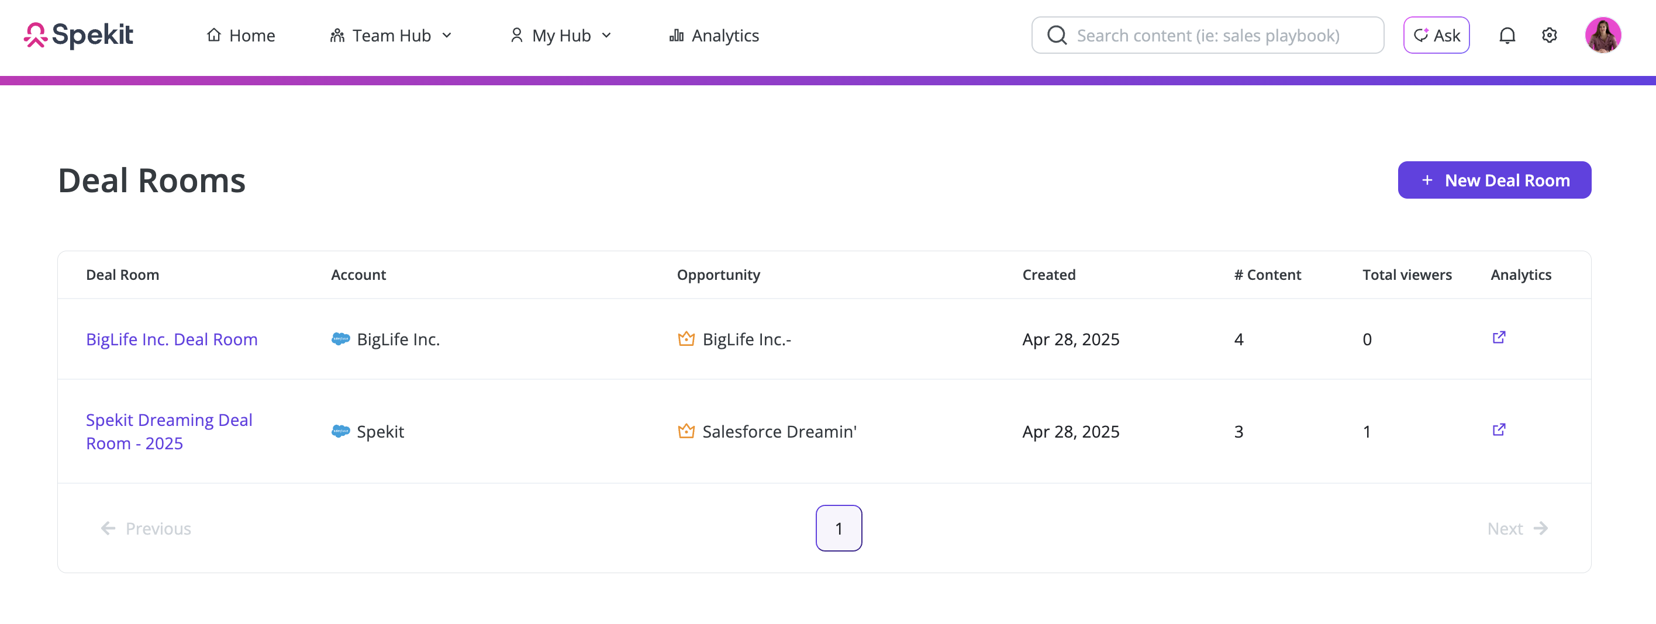
Task: Focus the Search content field
Action: [x=1207, y=35]
